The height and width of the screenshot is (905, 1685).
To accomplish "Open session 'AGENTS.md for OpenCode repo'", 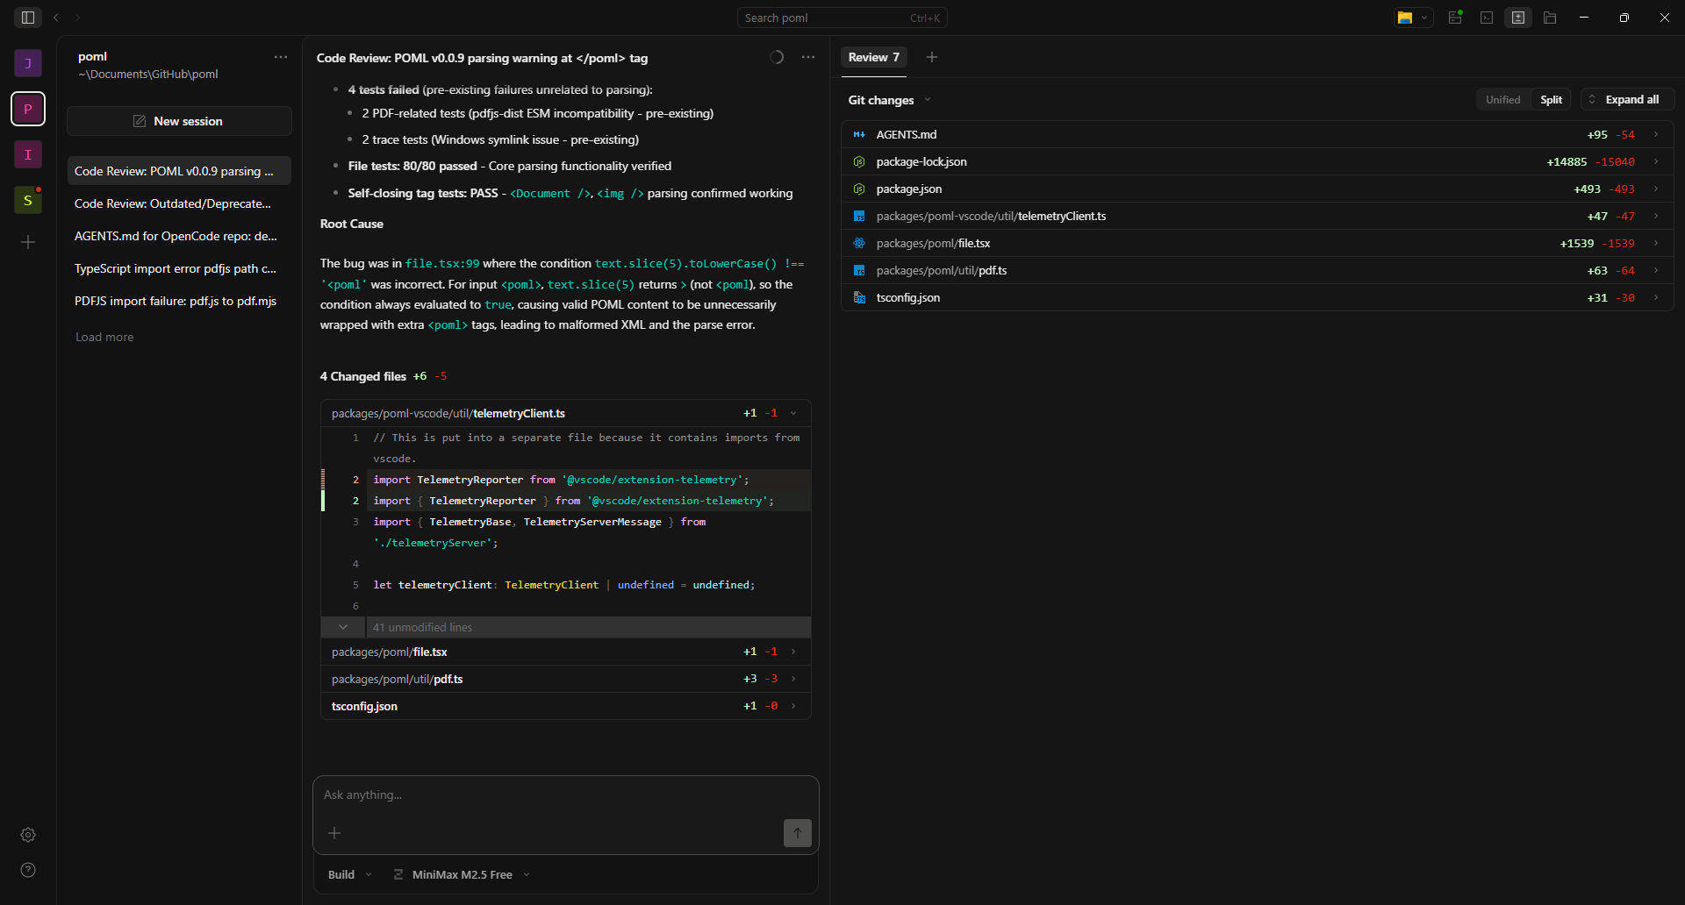I will (x=179, y=236).
